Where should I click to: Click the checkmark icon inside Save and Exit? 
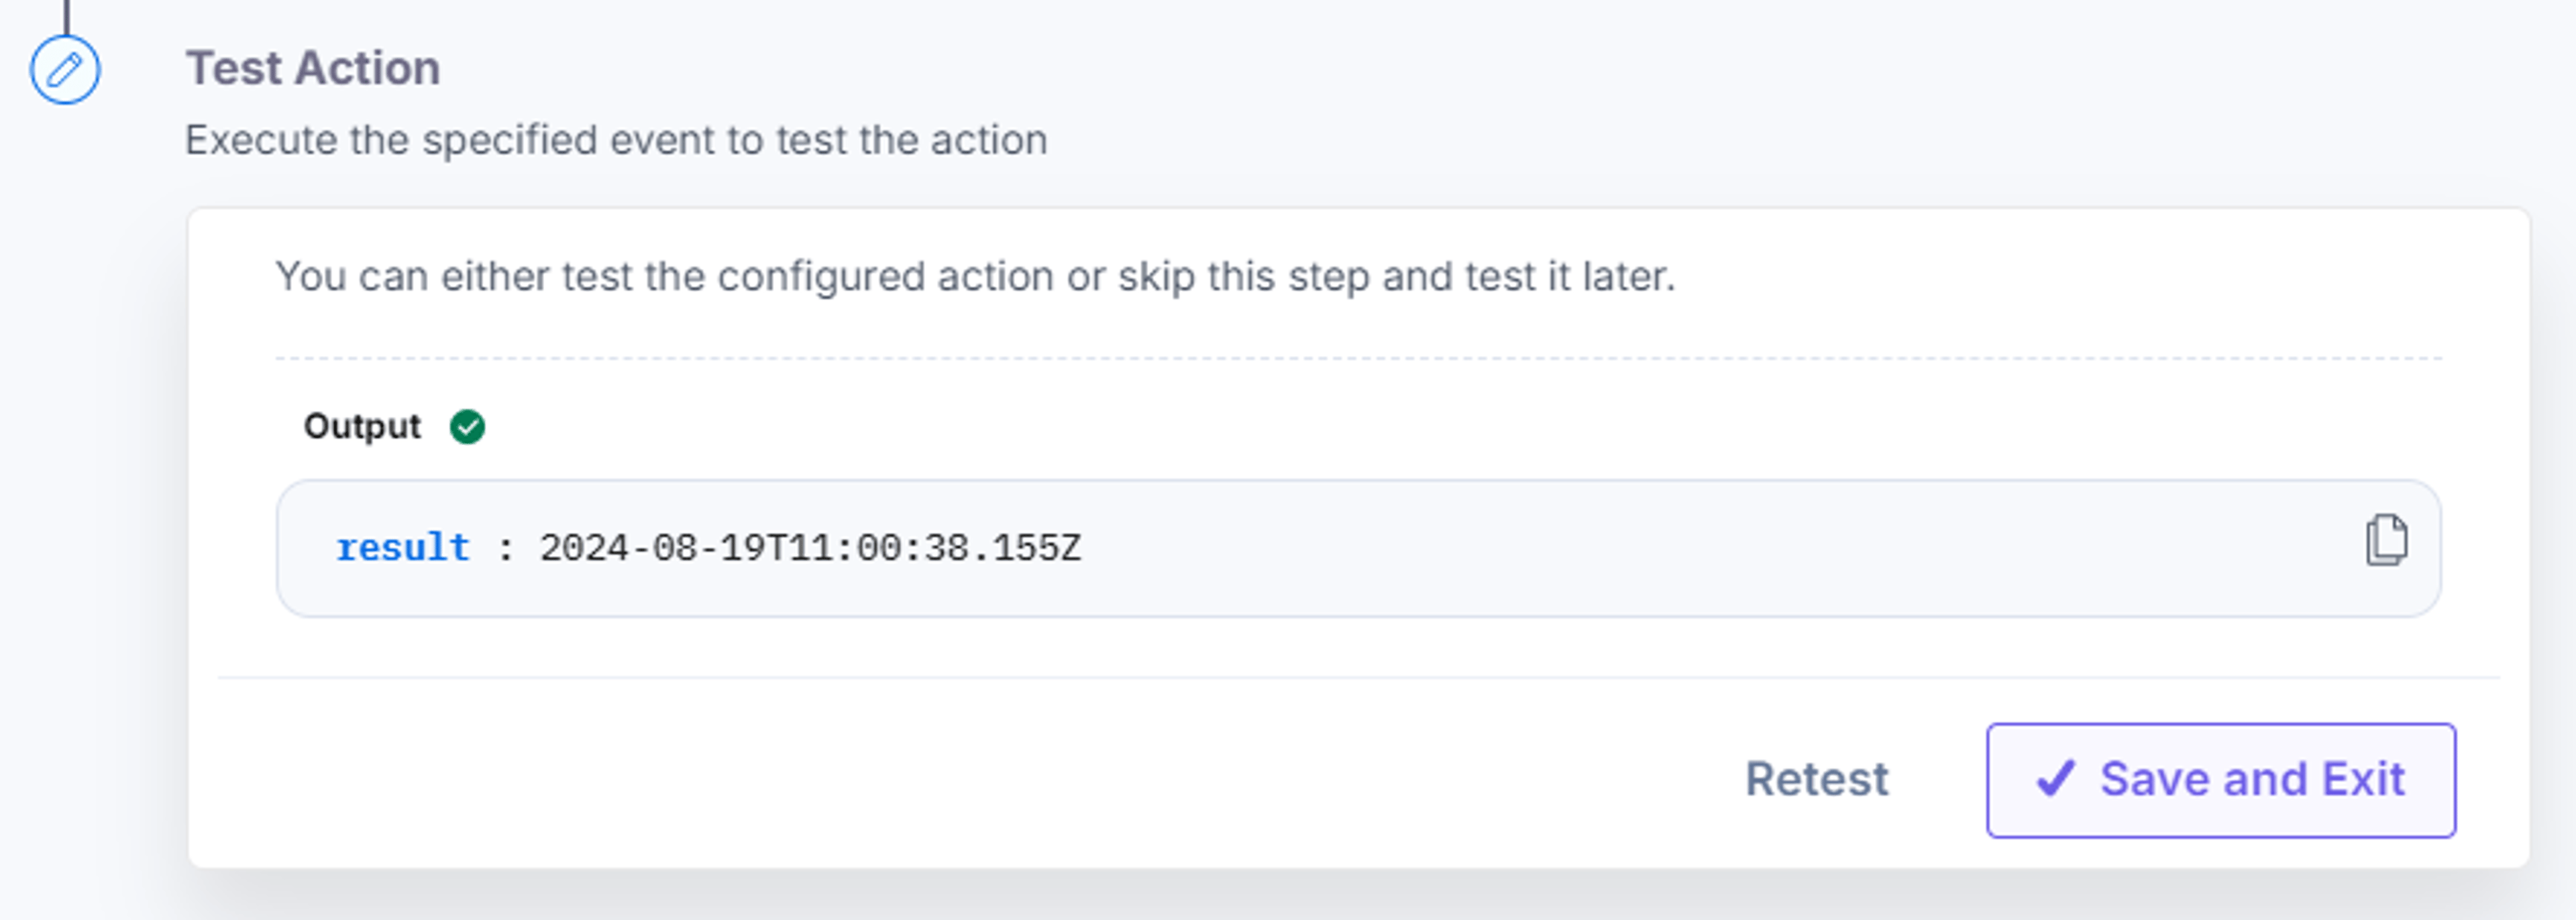[x=2056, y=779]
